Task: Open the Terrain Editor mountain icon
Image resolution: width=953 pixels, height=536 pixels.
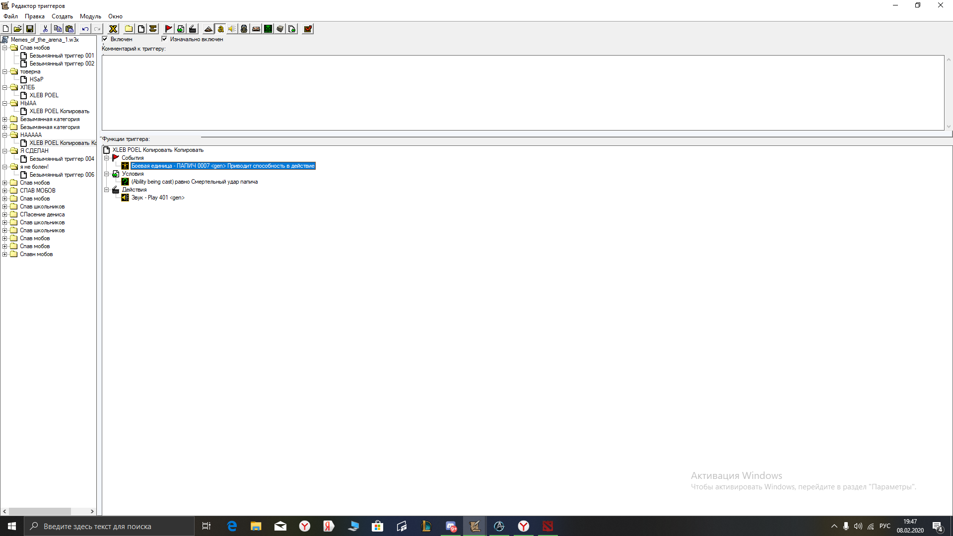Action: [208, 29]
